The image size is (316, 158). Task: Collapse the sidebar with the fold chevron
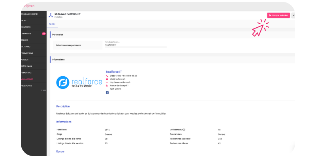point(43,90)
